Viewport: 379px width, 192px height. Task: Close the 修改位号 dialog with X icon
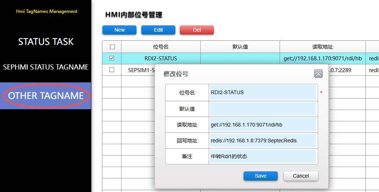tap(318, 74)
